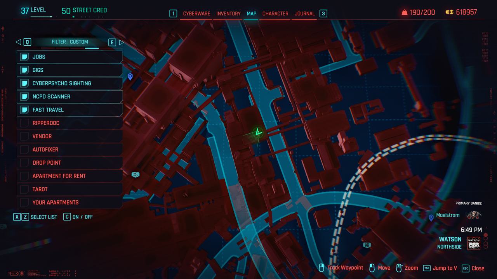Switch to the Journal tab

coord(304,14)
